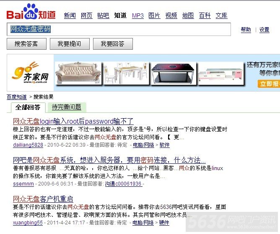Click the 立即报 orange banner button
The image size is (280, 234).
tap(269, 84)
